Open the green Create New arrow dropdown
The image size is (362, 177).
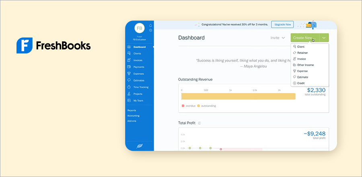click(x=324, y=38)
